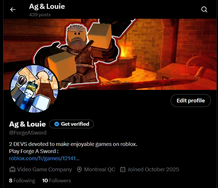Viewport: 218px width, 188px height.
Task: Click the Edit profile button
Action: coord(191,101)
